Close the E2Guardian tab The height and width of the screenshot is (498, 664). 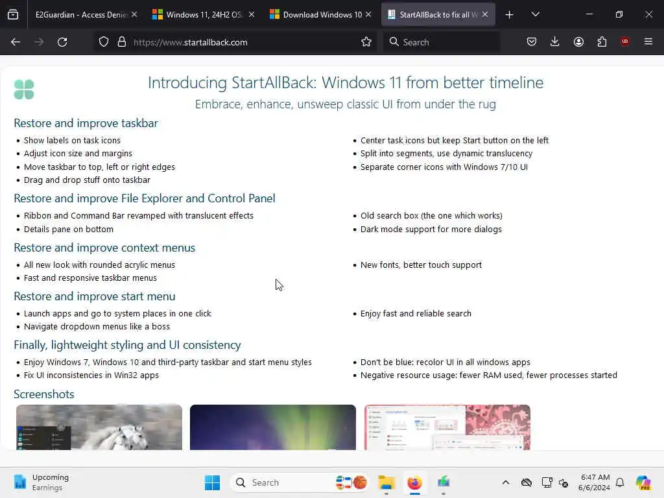[x=134, y=14]
